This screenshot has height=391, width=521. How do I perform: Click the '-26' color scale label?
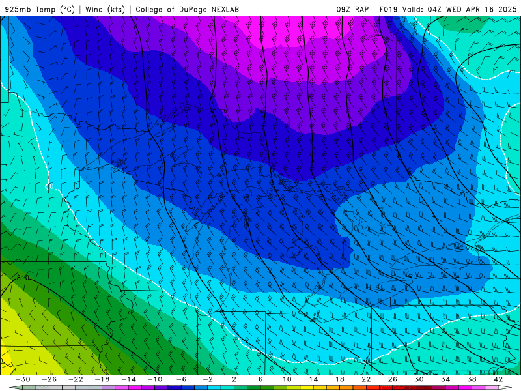point(49,379)
